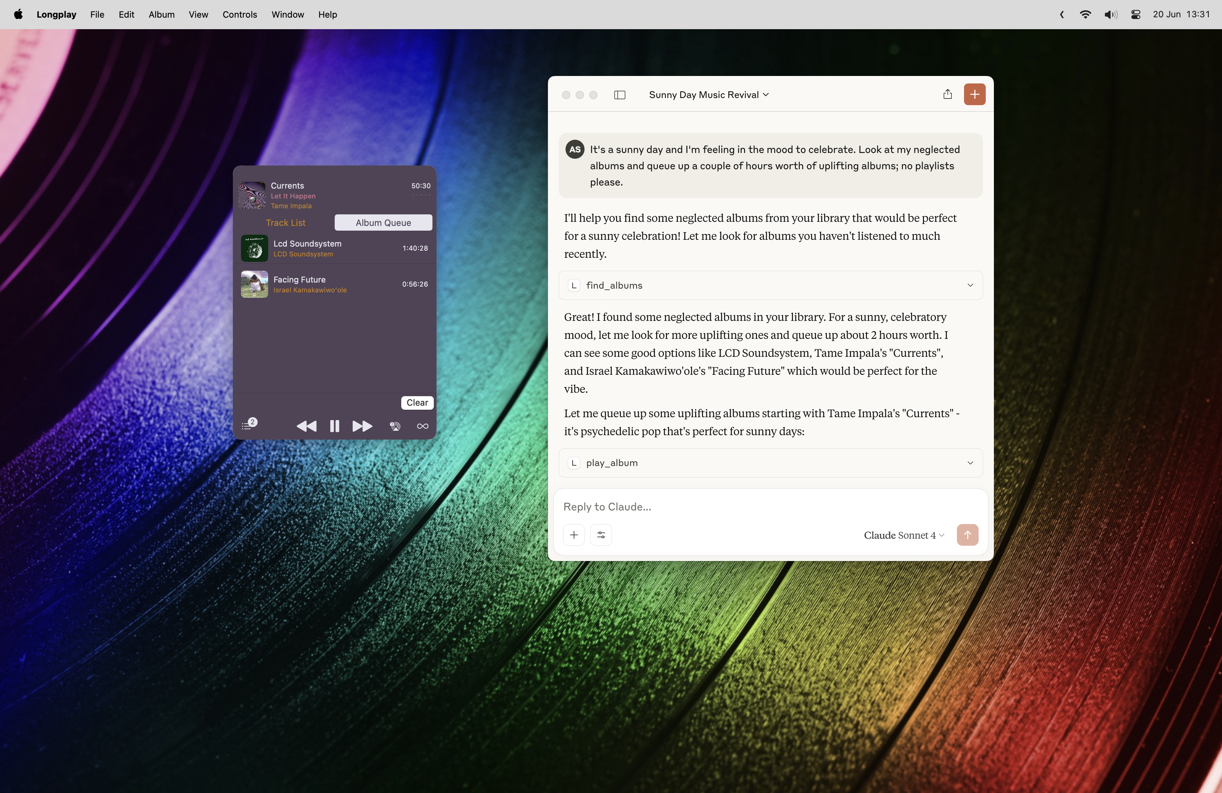This screenshot has width=1222, height=793.
Task: Click the L icon beside find_albums
Action: (574, 285)
